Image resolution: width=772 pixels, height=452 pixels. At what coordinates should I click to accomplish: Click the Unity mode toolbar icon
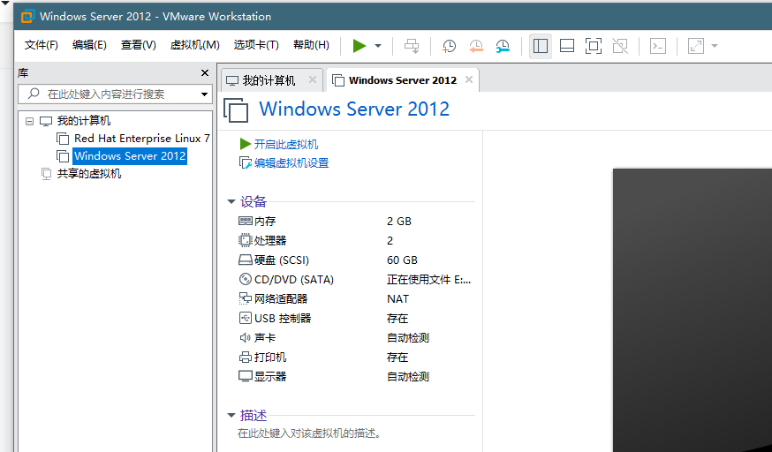pos(620,46)
